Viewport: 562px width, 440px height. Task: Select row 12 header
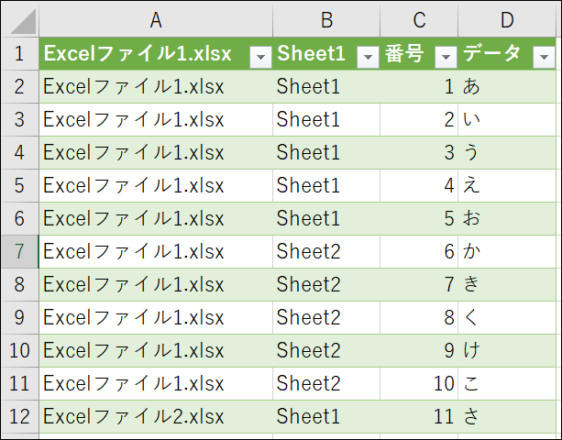pos(20,416)
